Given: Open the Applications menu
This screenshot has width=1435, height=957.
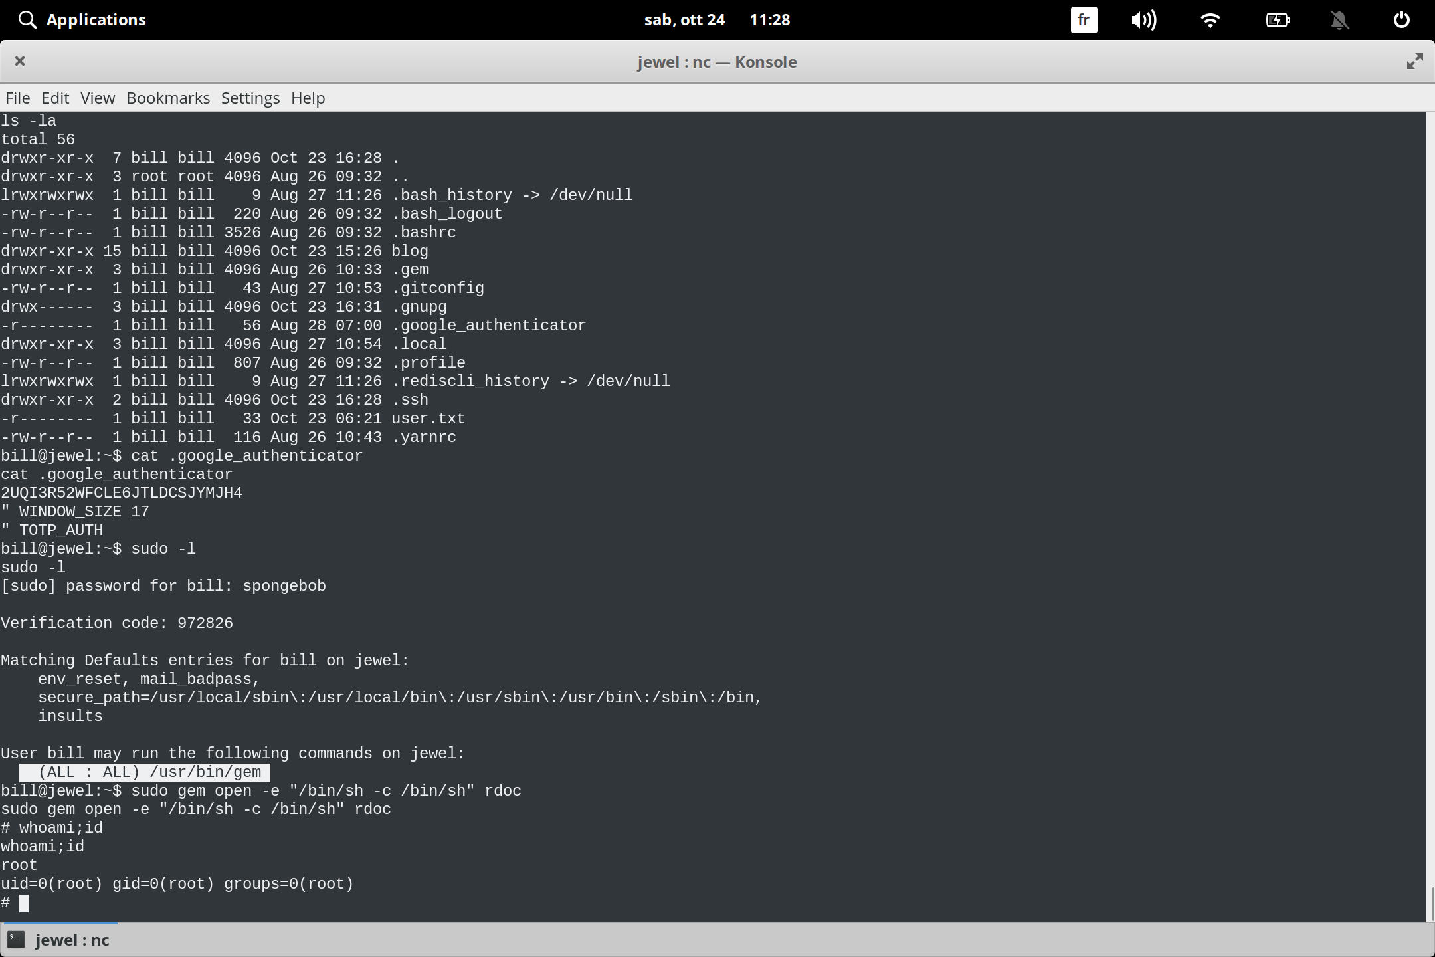Looking at the screenshot, I should coord(96,19).
